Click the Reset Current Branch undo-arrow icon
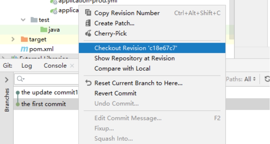Viewport: 270px width, 144px height. (x=88, y=83)
